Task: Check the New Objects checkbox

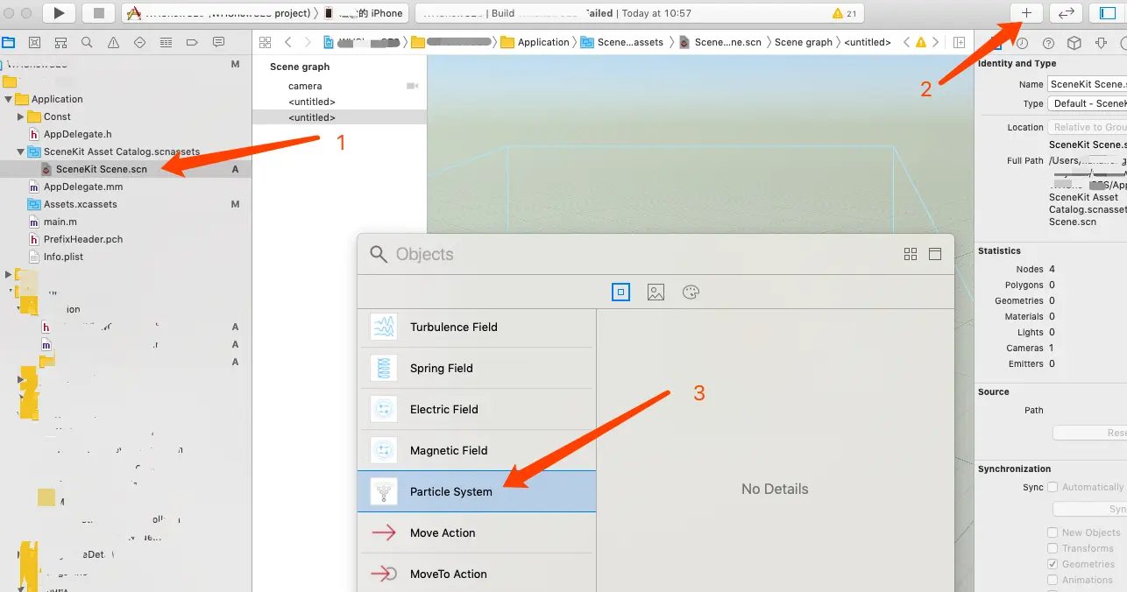Action: pos(1053,532)
